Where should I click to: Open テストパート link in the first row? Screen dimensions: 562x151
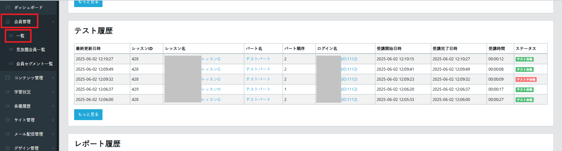[x=258, y=59]
